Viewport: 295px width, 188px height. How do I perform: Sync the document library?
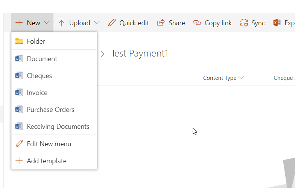point(258,23)
